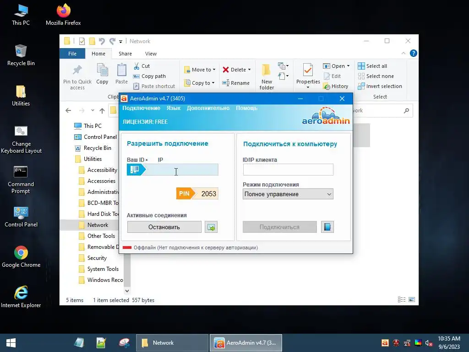Switch to large icons view in status bar

click(x=412, y=300)
